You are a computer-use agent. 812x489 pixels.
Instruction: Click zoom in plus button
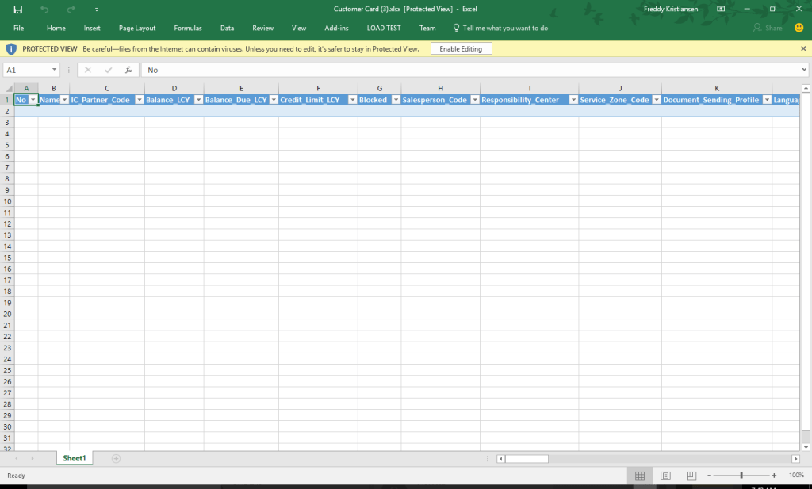[774, 476]
